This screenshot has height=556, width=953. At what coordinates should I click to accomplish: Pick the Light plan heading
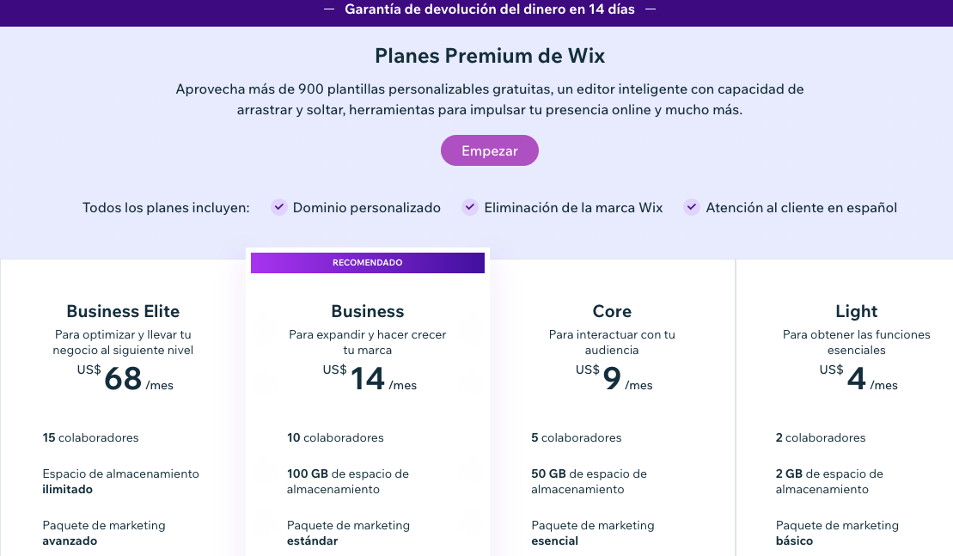coord(856,311)
